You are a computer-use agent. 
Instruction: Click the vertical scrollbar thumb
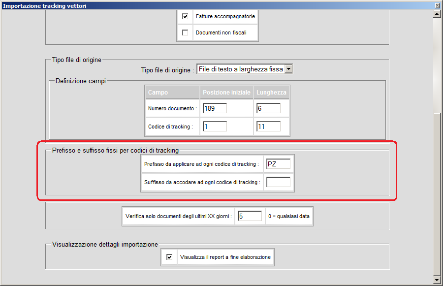click(x=437, y=193)
